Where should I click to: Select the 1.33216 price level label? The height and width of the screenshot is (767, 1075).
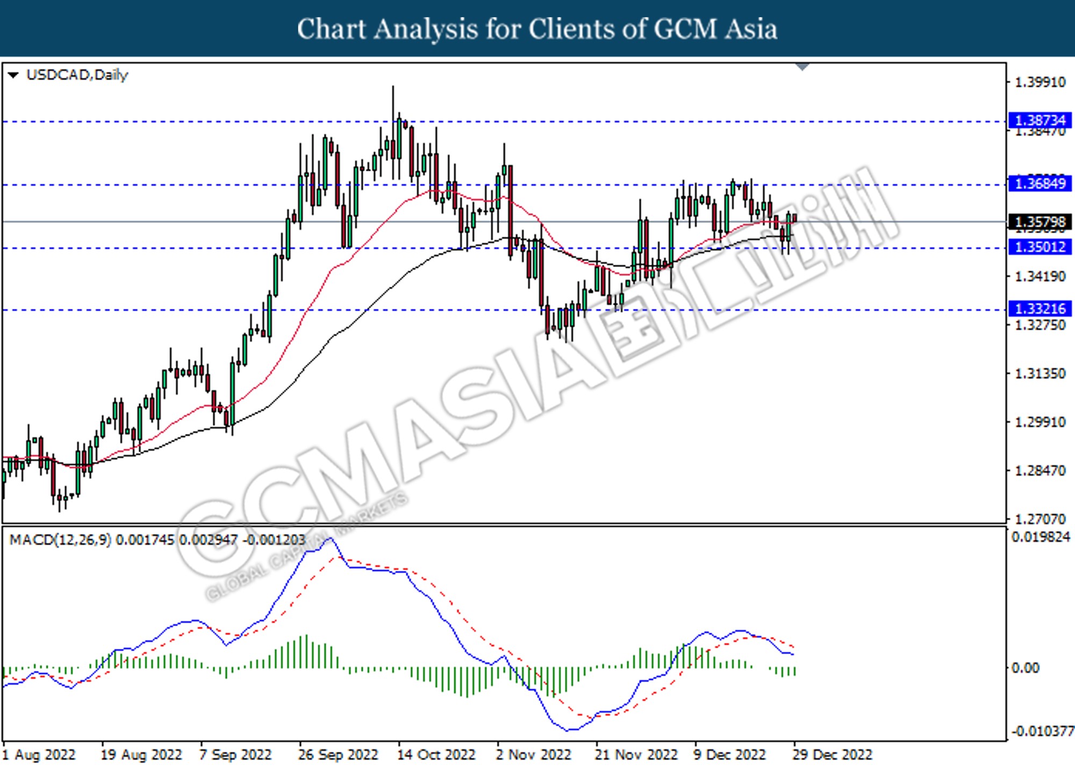(1040, 308)
